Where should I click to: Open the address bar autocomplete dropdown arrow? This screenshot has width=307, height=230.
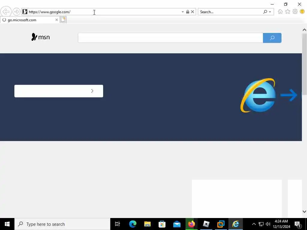click(x=183, y=12)
